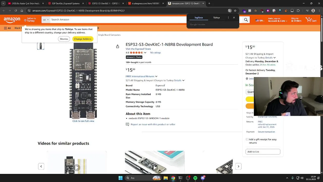323x182 pixels.
Task: Visit the Espressif Store link
Action: click(138, 49)
